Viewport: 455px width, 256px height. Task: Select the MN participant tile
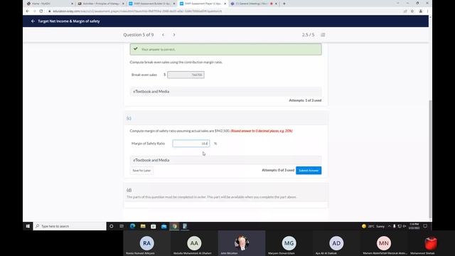click(384, 243)
